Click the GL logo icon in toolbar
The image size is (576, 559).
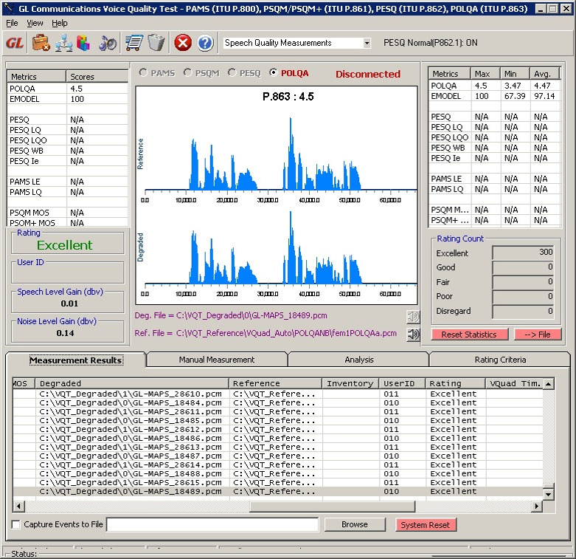(x=15, y=43)
